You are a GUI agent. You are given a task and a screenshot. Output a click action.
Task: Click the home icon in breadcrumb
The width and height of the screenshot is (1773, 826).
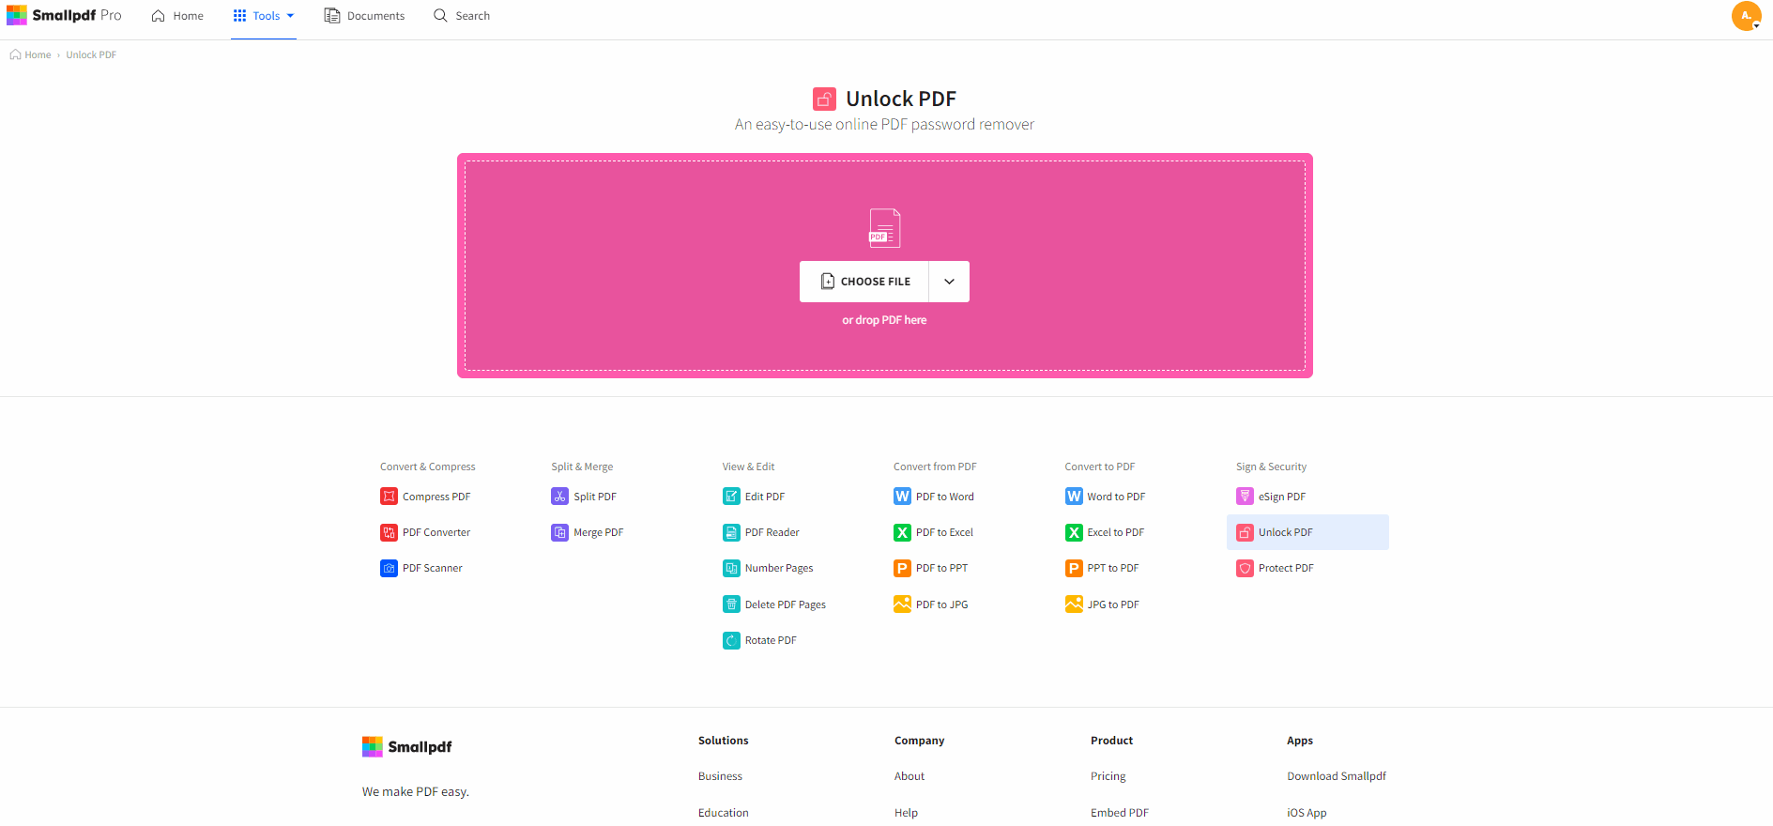tap(15, 54)
